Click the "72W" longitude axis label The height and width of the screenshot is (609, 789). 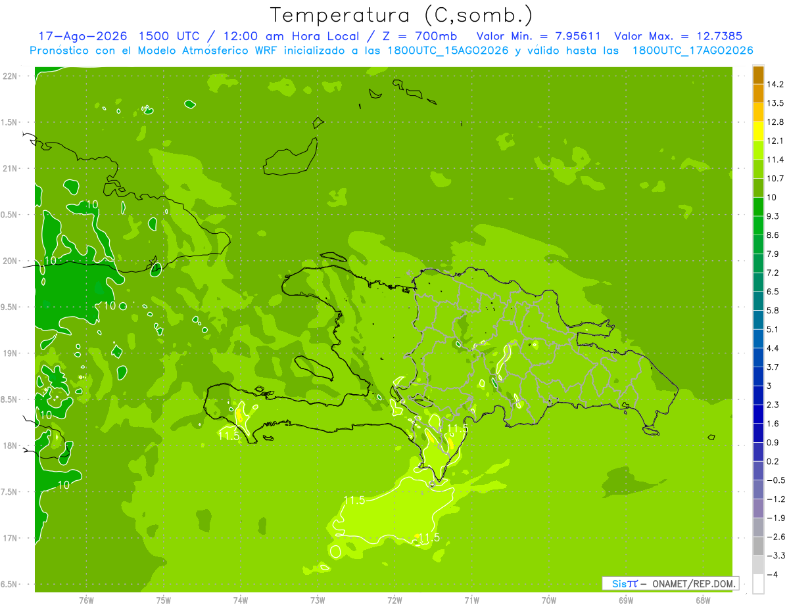394,600
